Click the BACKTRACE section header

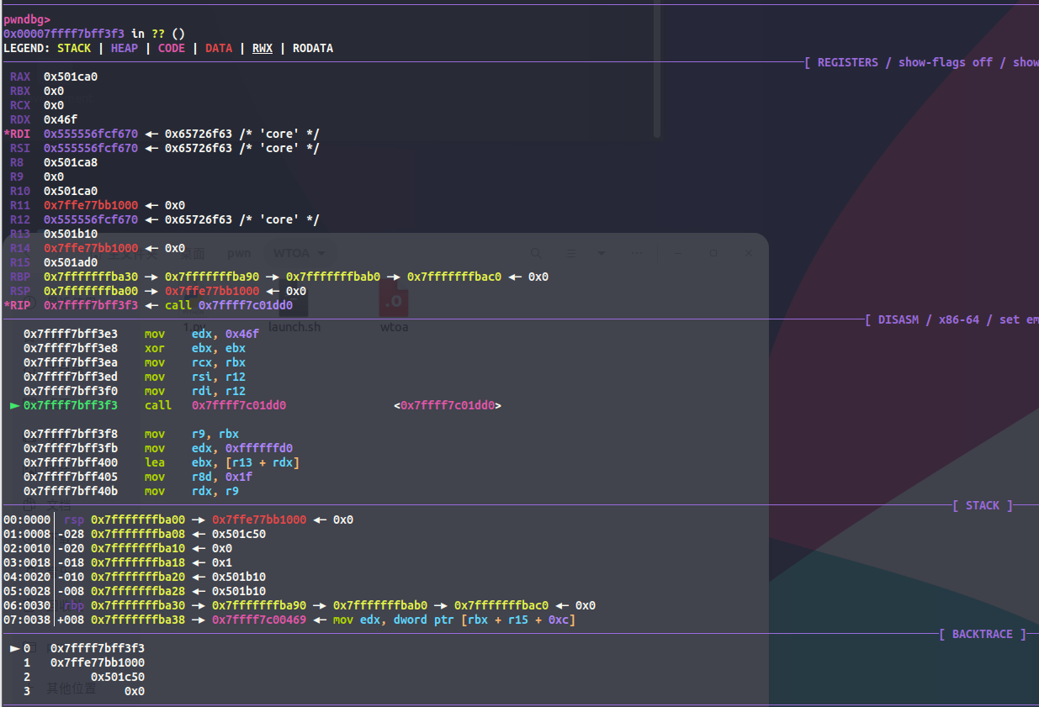(x=983, y=634)
